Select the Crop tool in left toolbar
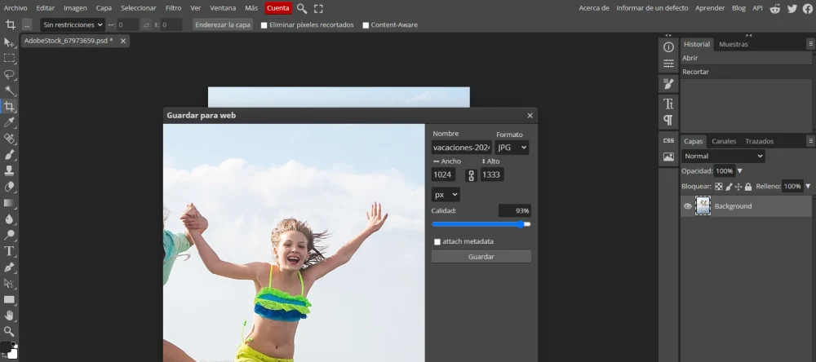 click(x=9, y=107)
